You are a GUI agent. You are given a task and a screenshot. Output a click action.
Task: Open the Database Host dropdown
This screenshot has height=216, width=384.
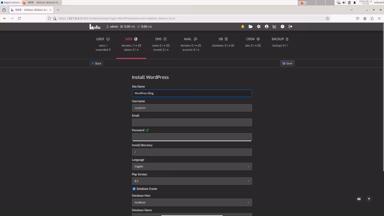click(192, 202)
